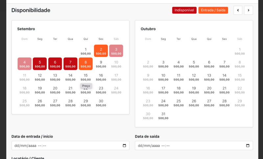Click the Entrada / Saída legend badge
The width and height of the screenshot is (263, 159).
tap(213, 10)
